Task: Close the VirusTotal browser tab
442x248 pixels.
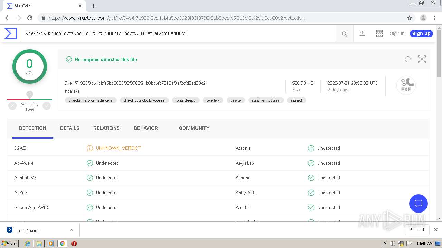Action: [80, 6]
